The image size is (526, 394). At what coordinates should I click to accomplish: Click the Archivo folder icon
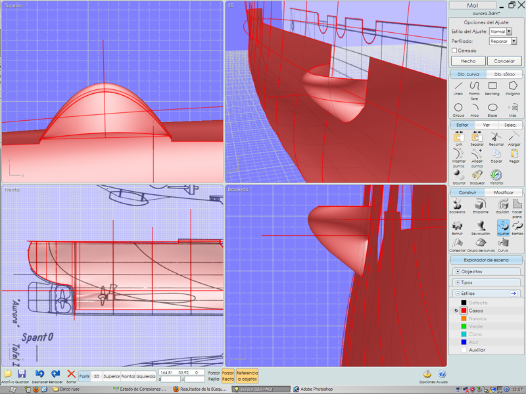coord(8,376)
